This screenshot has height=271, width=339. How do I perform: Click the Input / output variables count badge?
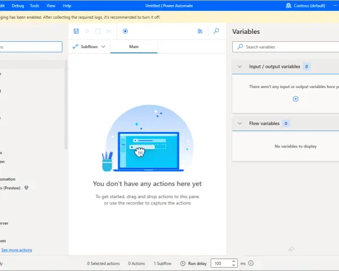(307, 67)
